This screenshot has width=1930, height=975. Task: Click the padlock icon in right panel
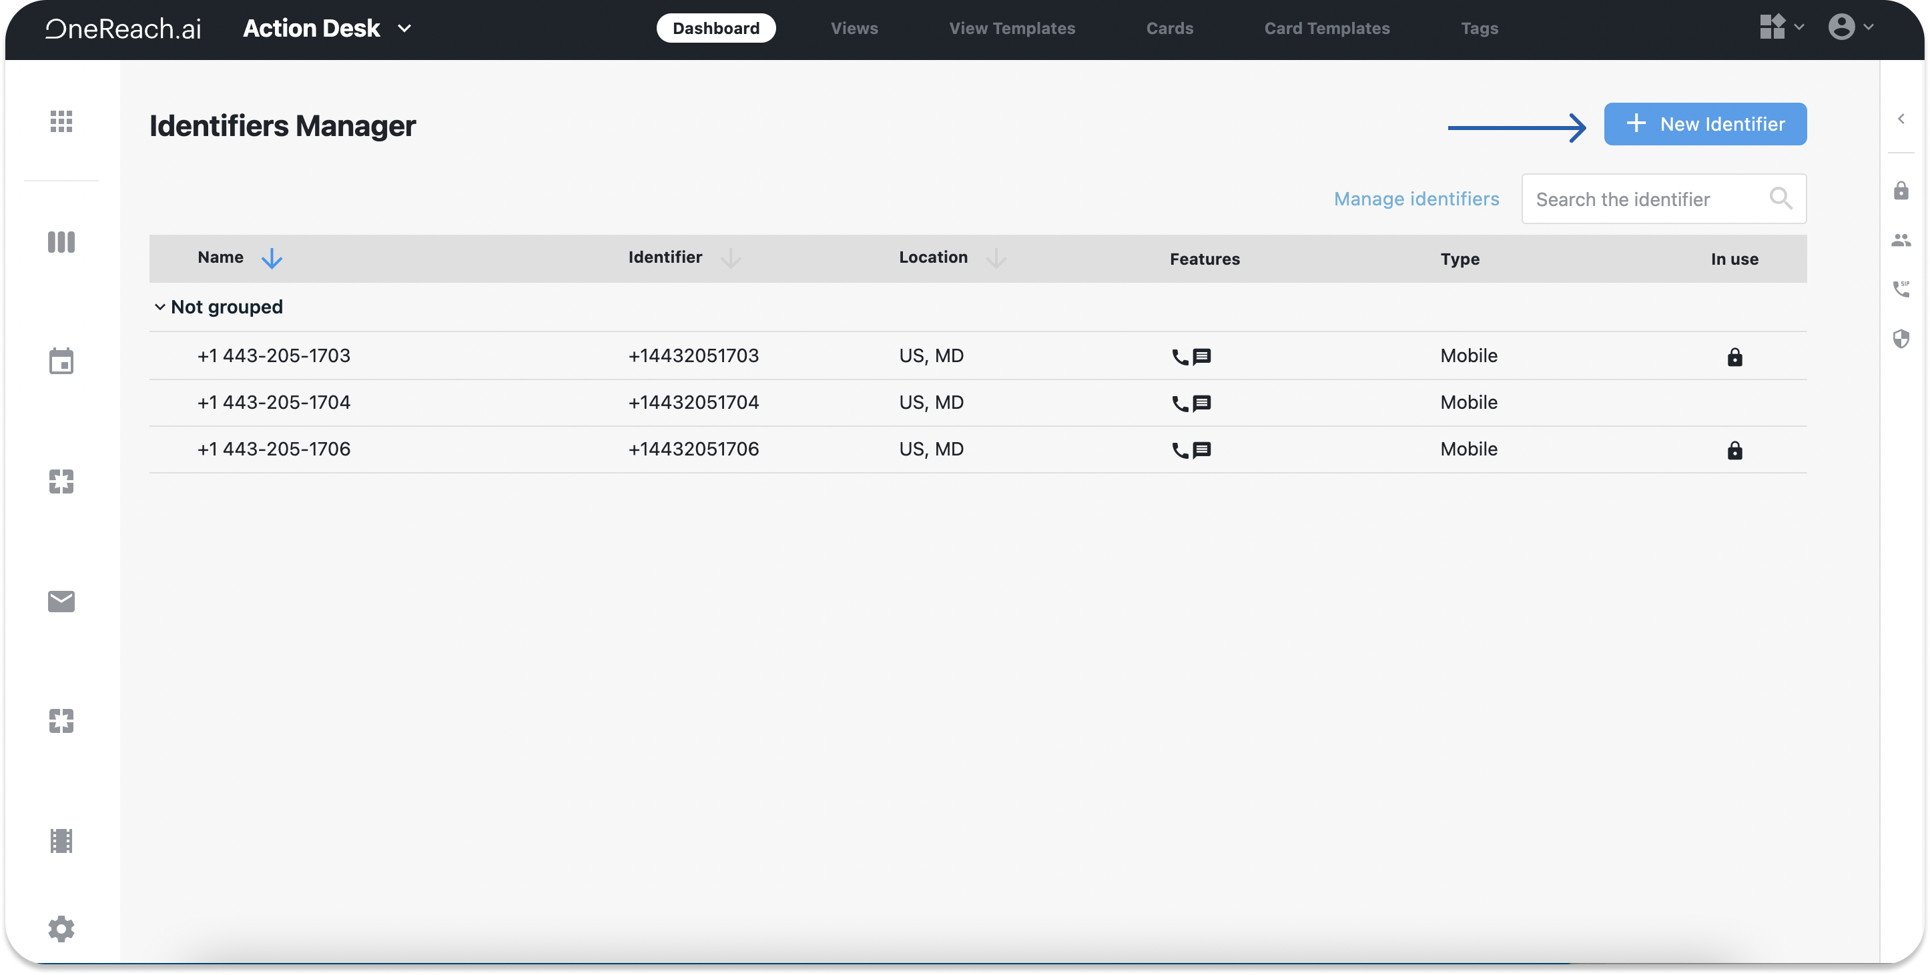coord(1901,190)
